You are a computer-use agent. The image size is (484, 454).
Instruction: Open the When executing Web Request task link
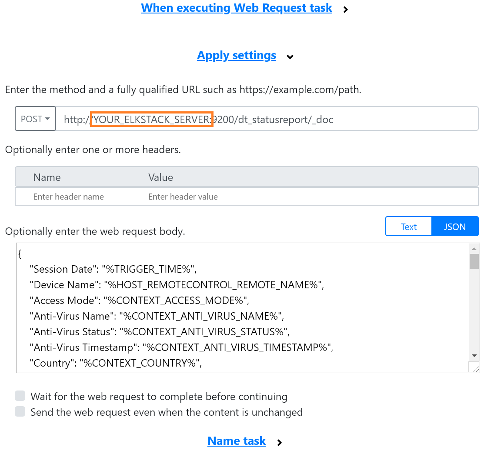[237, 8]
